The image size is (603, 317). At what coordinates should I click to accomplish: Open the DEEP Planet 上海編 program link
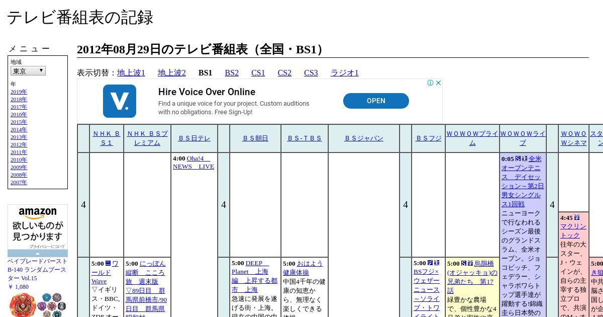tap(254, 277)
